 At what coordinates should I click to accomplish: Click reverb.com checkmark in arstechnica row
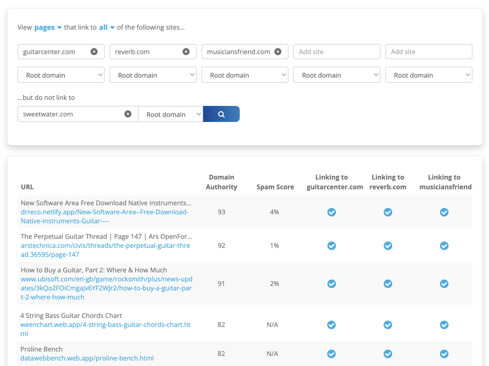pos(388,246)
